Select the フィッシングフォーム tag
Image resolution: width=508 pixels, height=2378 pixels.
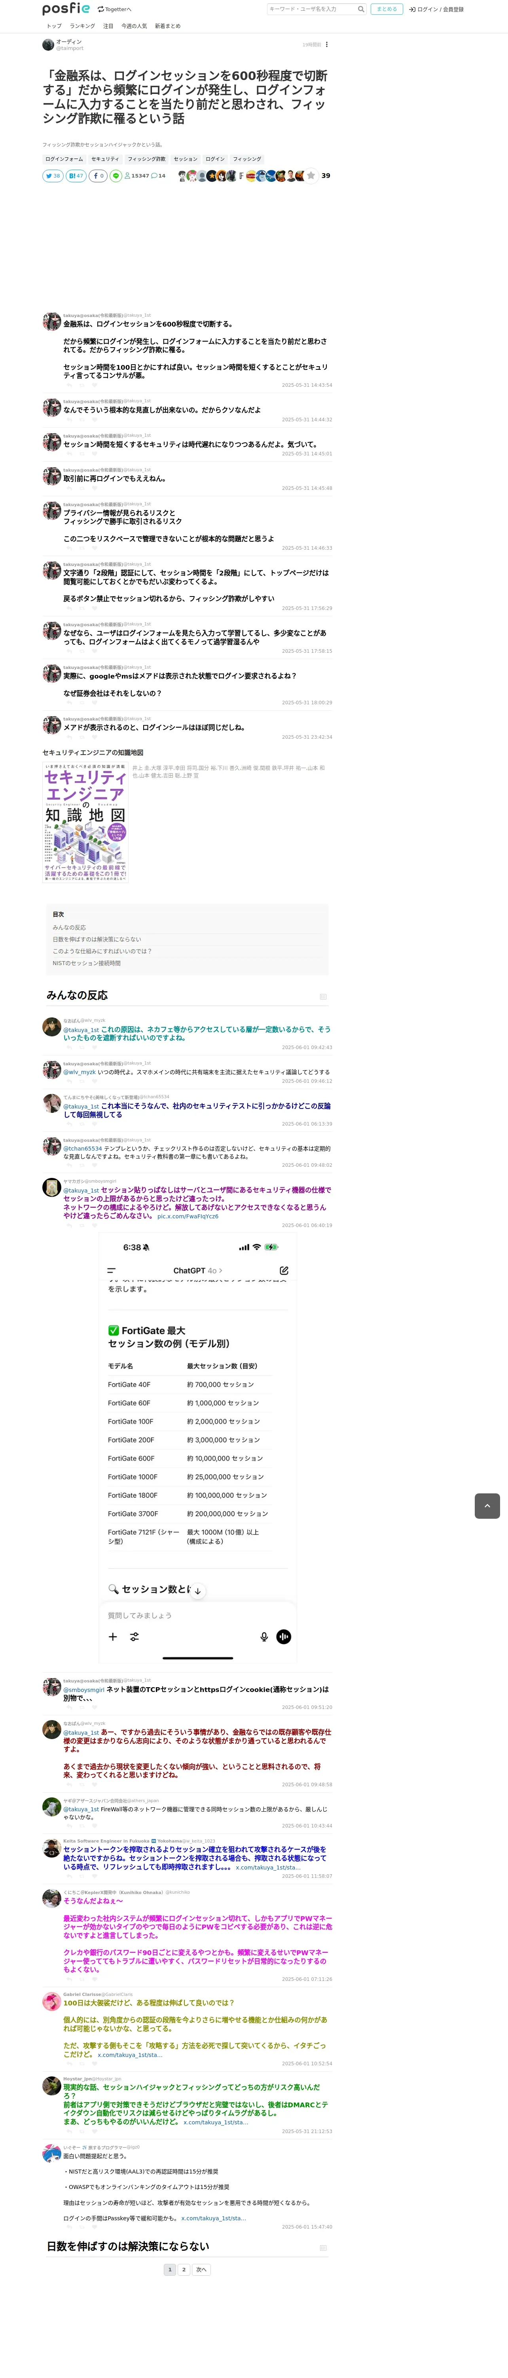64,159
